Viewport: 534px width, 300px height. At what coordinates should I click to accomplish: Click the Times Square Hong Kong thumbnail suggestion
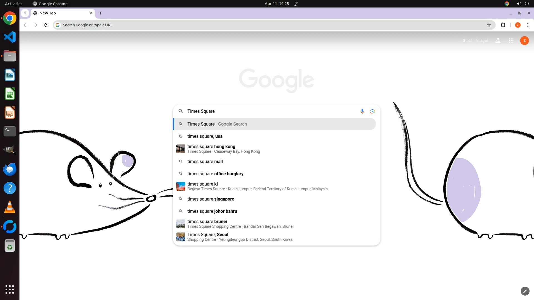[181, 149]
